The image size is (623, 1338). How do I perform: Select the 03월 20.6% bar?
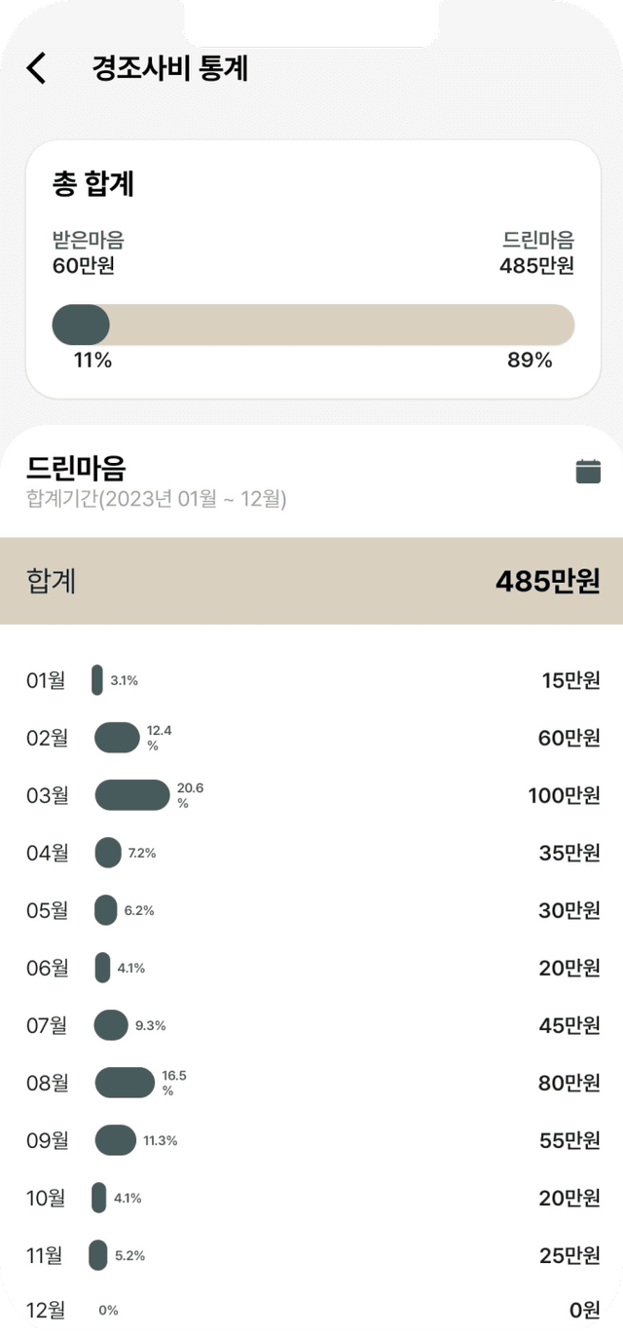click(132, 795)
